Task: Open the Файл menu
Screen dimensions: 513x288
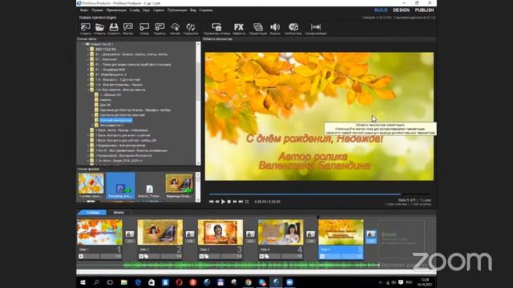Action: [x=84, y=10]
